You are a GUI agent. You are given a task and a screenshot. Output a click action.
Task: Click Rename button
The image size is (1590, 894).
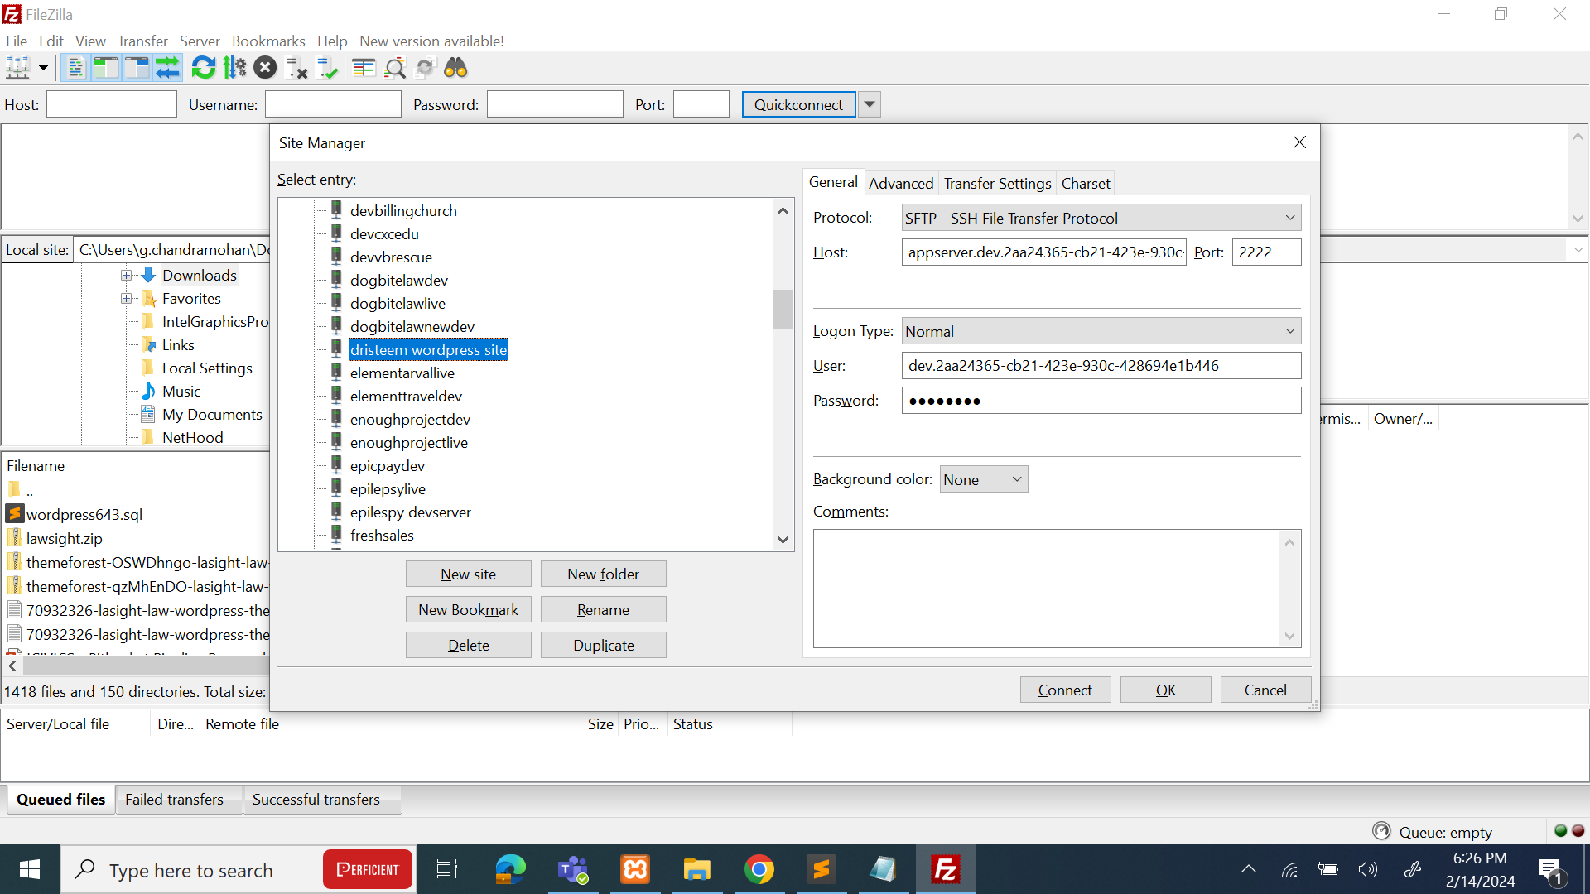[603, 609]
